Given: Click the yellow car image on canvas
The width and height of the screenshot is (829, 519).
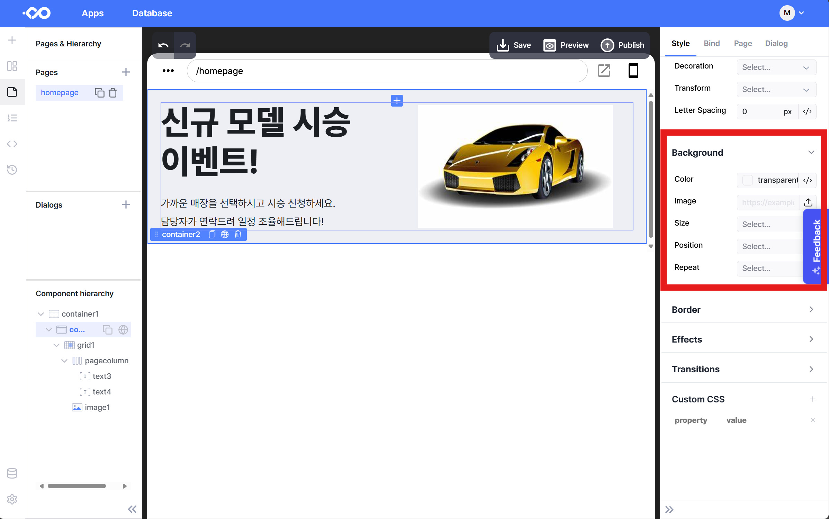Looking at the screenshot, I should (x=515, y=166).
